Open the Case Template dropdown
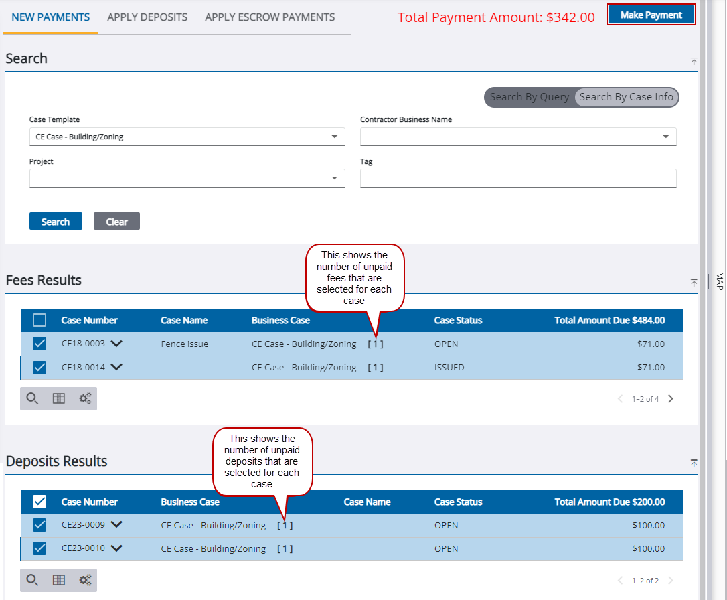 pos(334,137)
